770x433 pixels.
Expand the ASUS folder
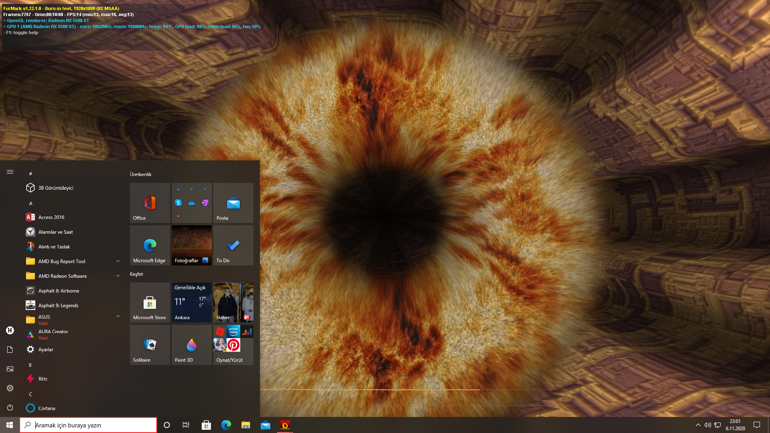(118, 317)
